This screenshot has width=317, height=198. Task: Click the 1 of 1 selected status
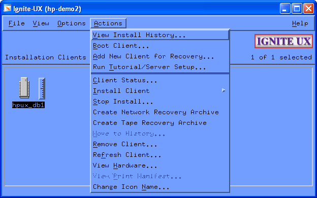pyautogui.click(x=281, y=57)
